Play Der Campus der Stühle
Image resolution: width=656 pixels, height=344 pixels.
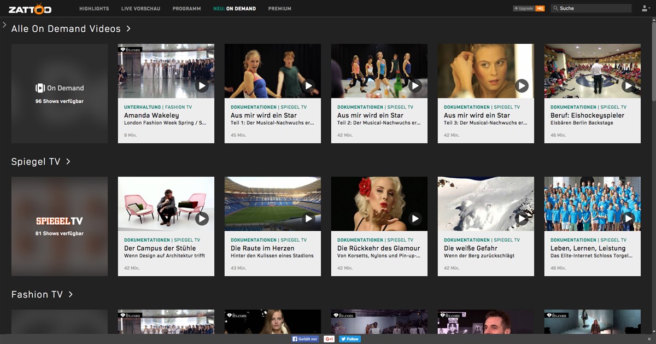click(x=202, y=219)
